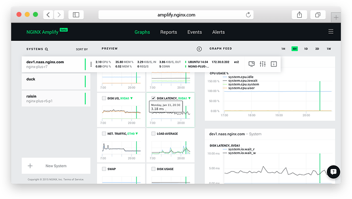The height and width of the screenshot is (199, 352).
Task: Click the system.cpu.iowait legend entry
Action: [x=240, y=81]
